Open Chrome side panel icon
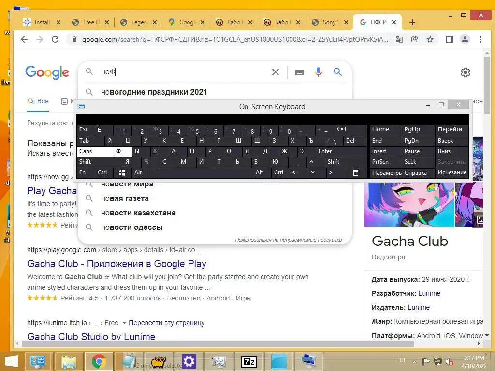Viewport: 495px width, 371px height. coord(450,39)
